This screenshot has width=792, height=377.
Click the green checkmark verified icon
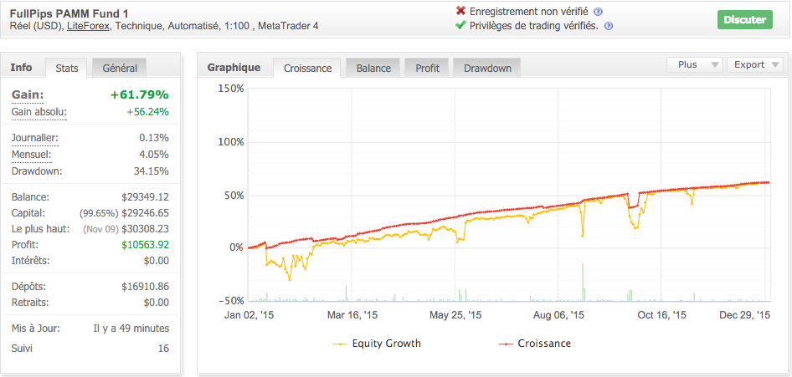pos(460,26)
